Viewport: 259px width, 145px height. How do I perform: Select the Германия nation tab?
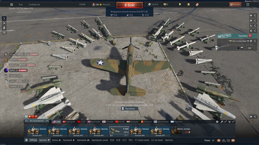coord(69,122)
